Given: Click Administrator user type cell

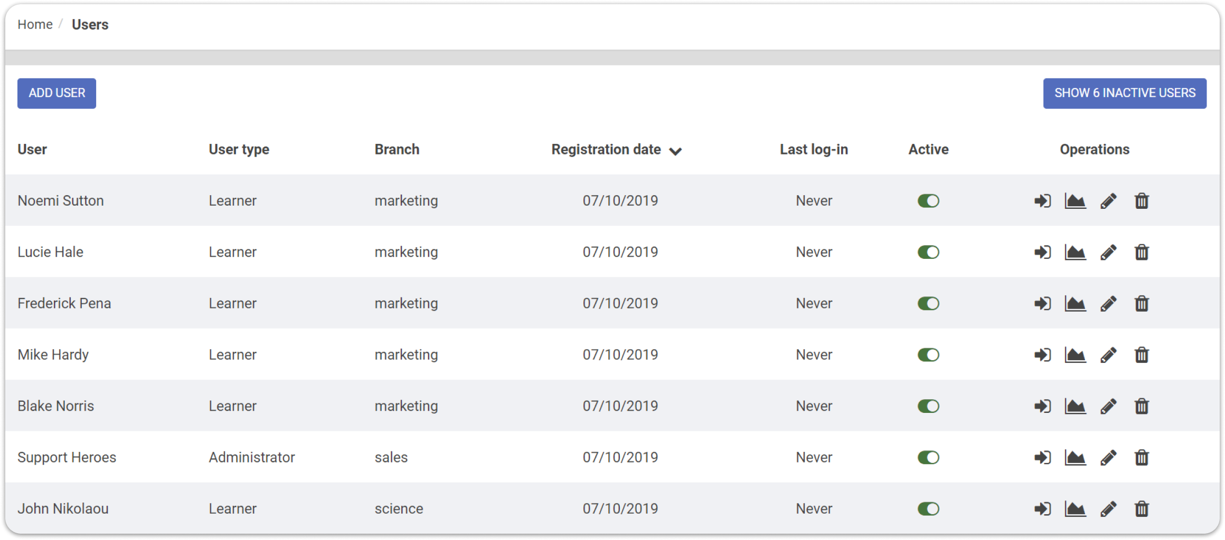Looking at the screenshot, I should click(x=252, y=457).
